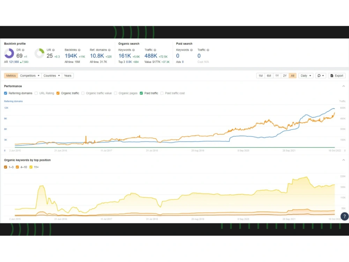Click the UR value 25
This screenshot has height=262, width=349.
[x=50, y=56]
